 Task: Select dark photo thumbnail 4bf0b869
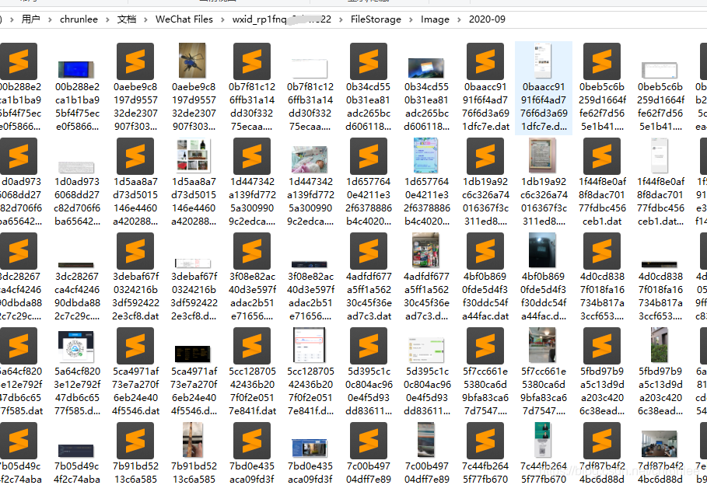(x=542, y=250)
